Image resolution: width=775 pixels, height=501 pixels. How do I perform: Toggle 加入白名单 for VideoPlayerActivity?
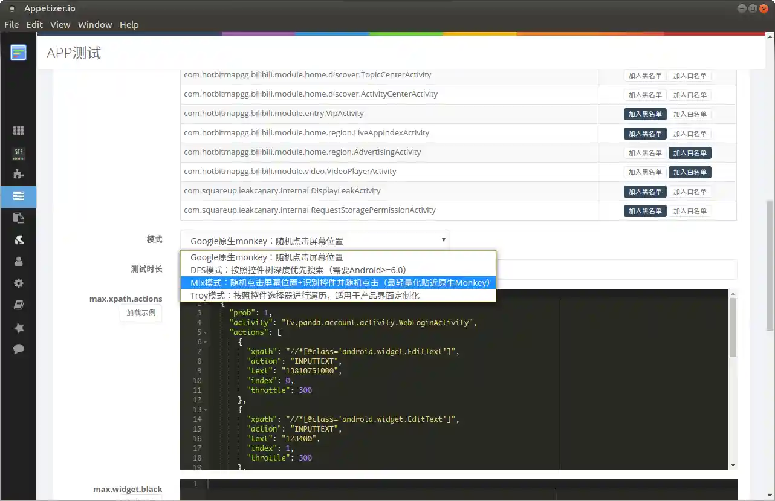(x=690, y=172)
